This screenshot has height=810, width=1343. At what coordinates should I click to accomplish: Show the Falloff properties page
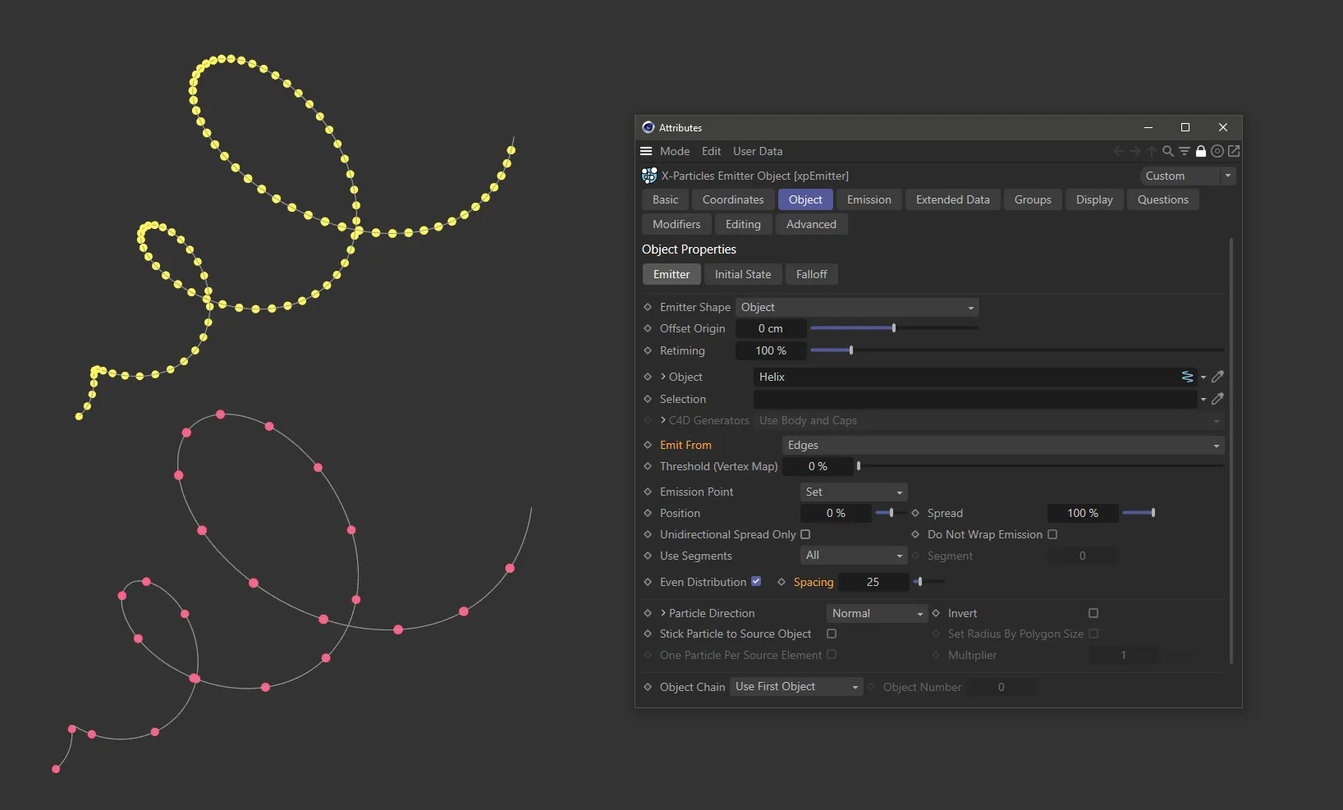tap(810, 274)
